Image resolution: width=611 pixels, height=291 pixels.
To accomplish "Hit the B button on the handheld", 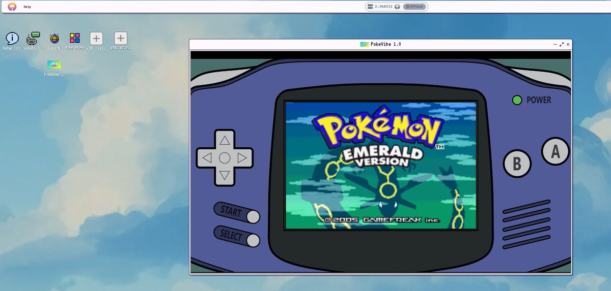I will [517, 164].
